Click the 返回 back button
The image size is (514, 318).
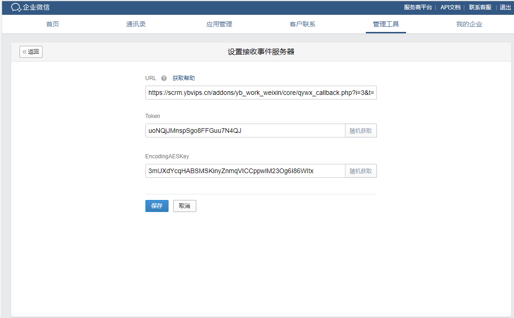pos(31,52)
